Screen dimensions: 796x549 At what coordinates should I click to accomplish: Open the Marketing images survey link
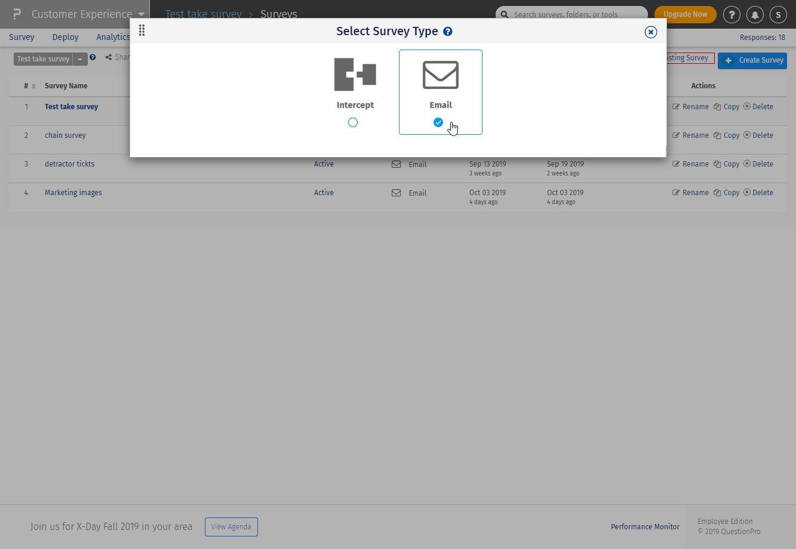click(x=73, y=193)
